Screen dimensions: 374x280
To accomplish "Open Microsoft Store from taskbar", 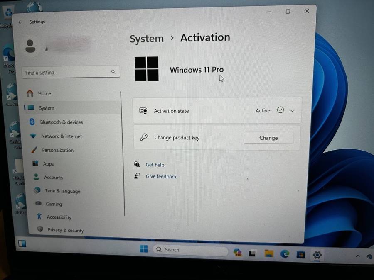I will 301,255.
